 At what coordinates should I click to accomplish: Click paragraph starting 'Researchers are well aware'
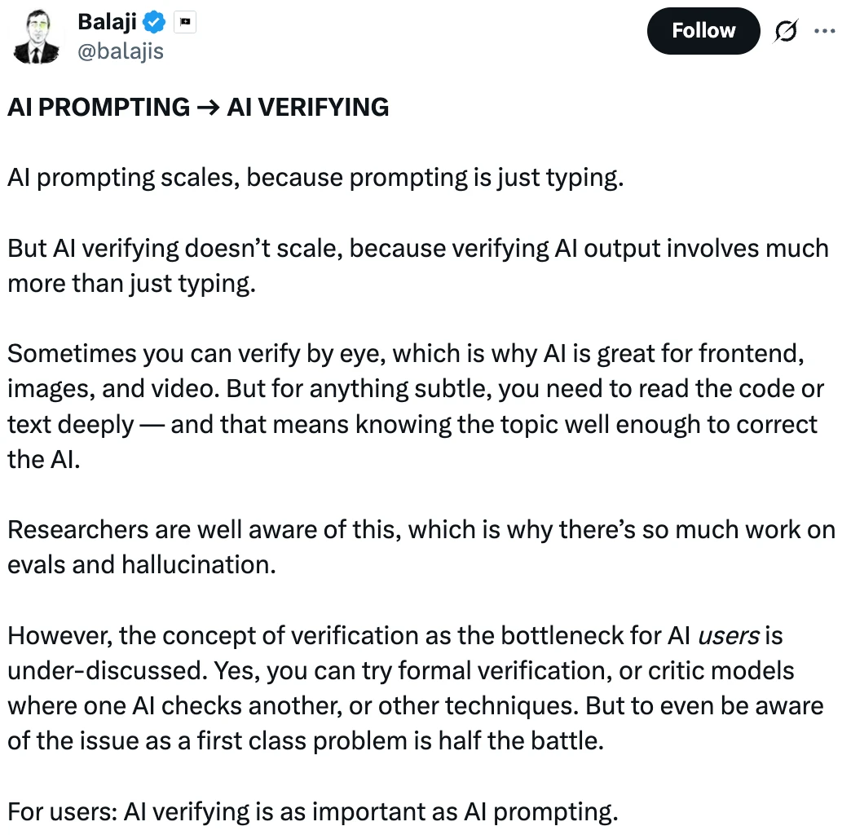point(421,547)
